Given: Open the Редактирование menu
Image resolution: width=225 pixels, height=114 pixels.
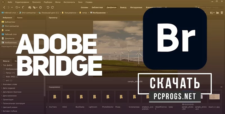Looking at the screenshot, I should 22,2.
